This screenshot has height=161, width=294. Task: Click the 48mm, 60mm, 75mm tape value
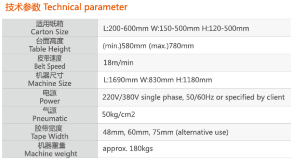tap(165, 132)
